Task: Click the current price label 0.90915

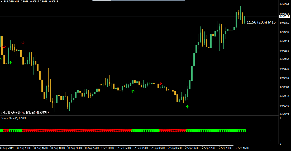Action: [285, 16]
